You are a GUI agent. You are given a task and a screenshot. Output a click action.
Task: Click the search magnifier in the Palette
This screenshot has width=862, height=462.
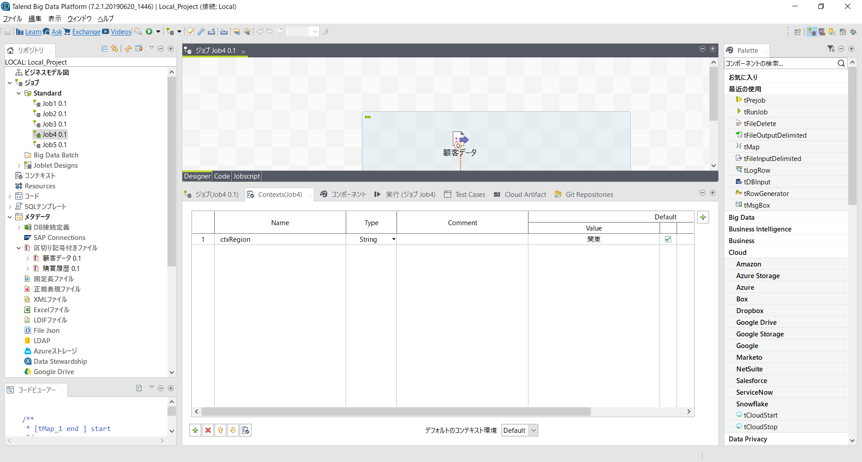pyautogui.click(x=841, y=63)
